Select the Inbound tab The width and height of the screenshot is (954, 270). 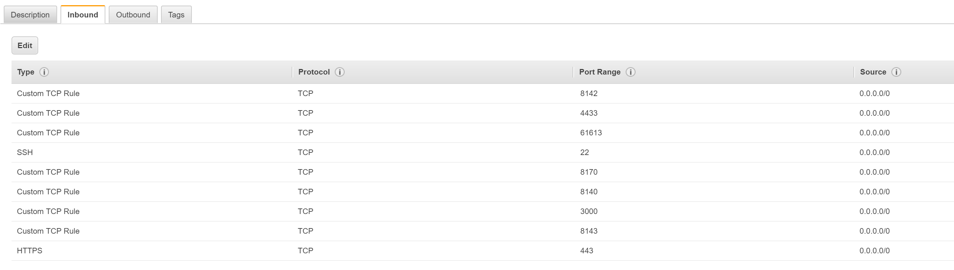(x=83, y=15)
